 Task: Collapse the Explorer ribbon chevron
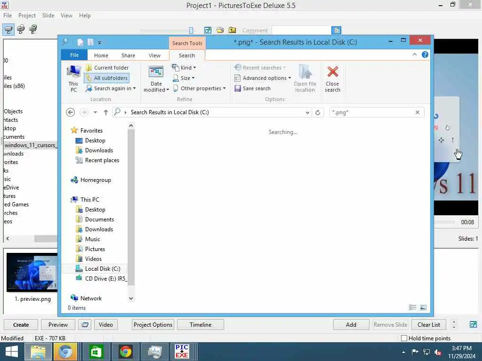click(x=414, y=55)
